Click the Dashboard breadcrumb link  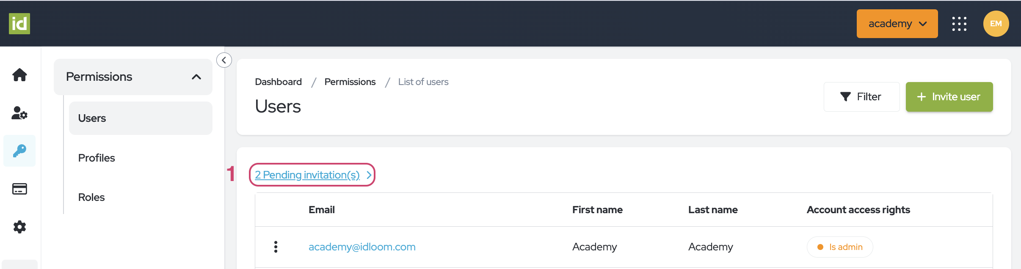tap(278, 82)
